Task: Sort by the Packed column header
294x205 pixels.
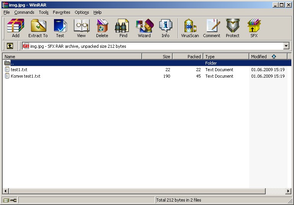Action: (x=188, y=56)
